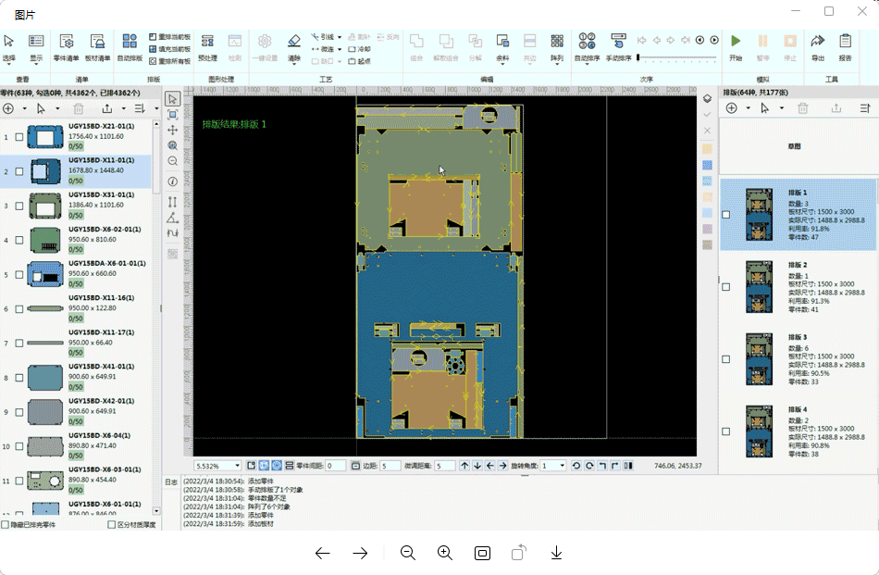Click the 板材清单 sheet list icon
Viewport: 879px width, 575px height.
(x=97, y=46)
